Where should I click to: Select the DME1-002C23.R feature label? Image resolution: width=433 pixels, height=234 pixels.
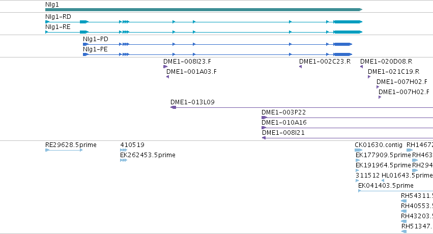click(x=325, y=62)
